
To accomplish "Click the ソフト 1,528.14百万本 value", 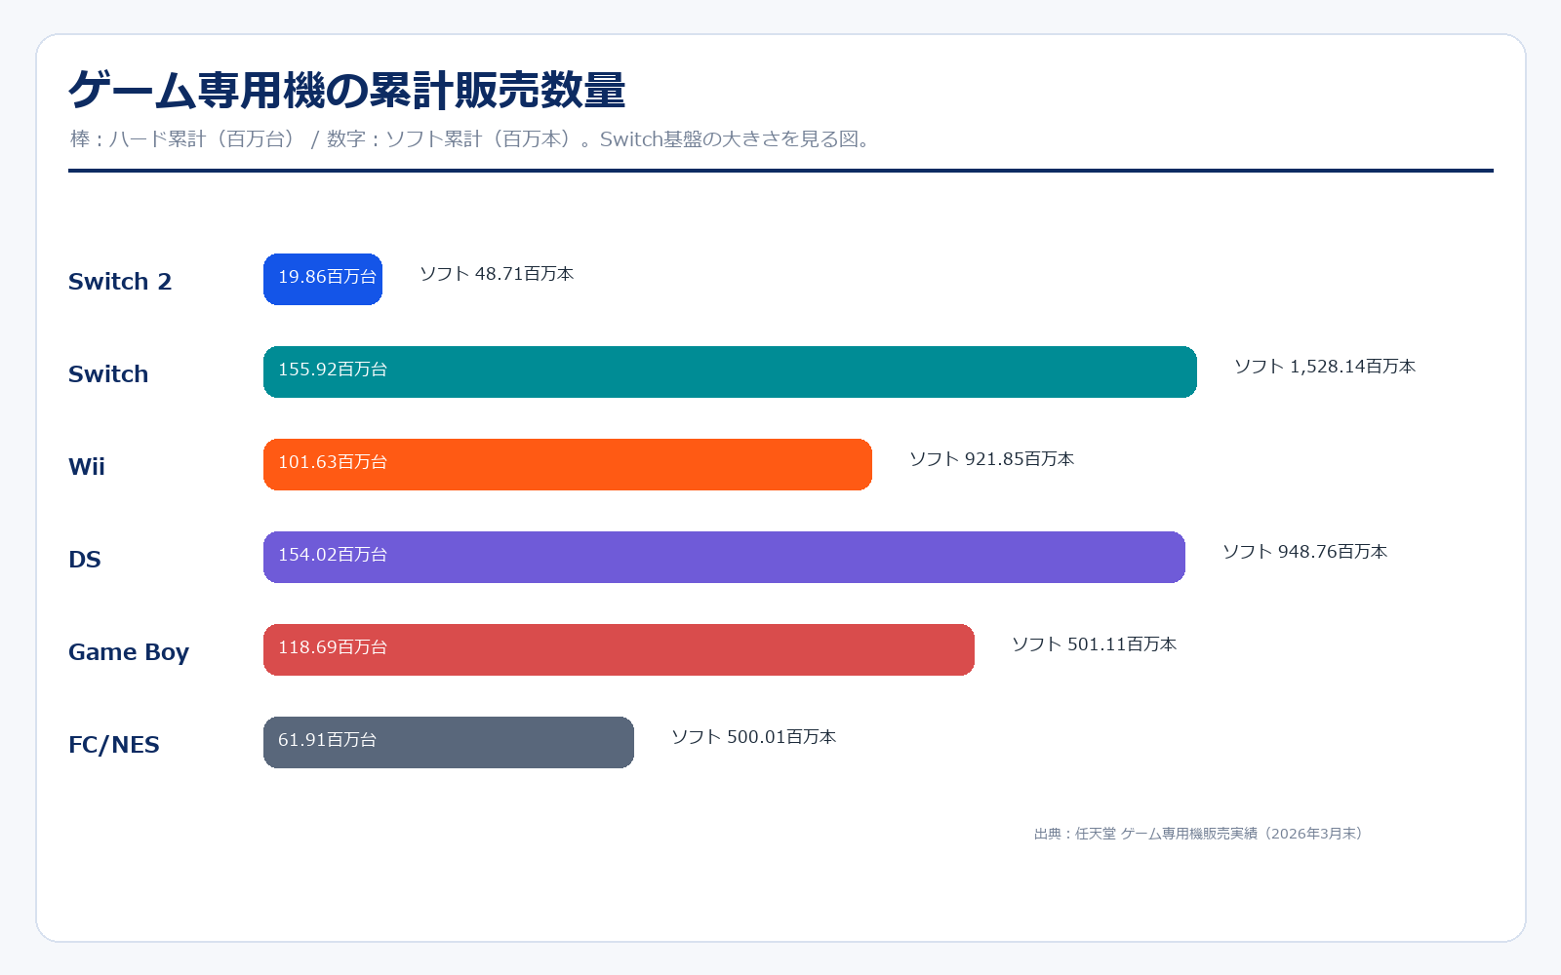I will tap(1325, 367).
